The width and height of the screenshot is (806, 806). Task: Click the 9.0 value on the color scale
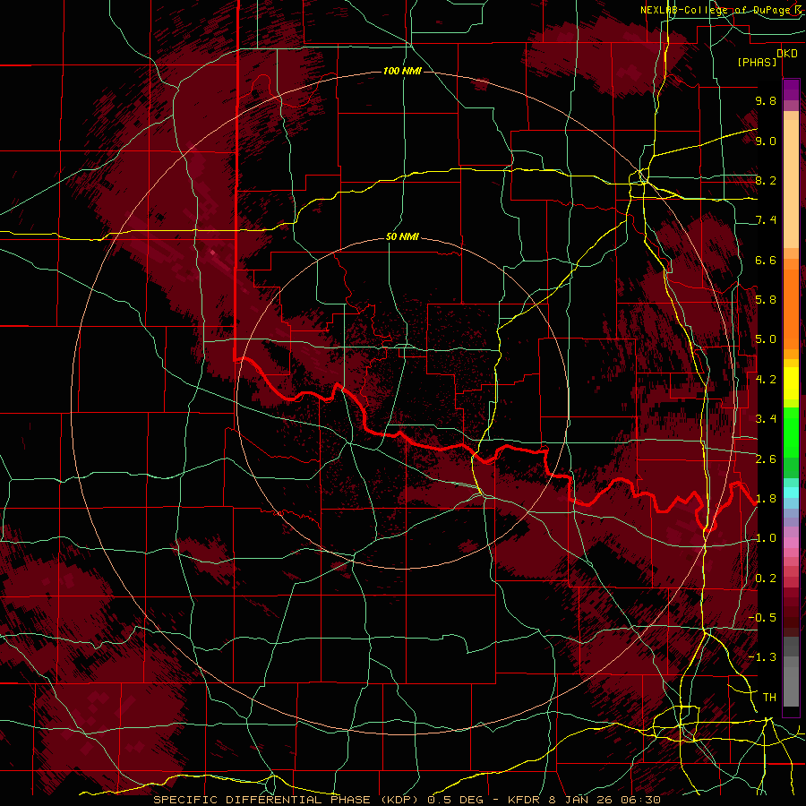tap(766, 141)
